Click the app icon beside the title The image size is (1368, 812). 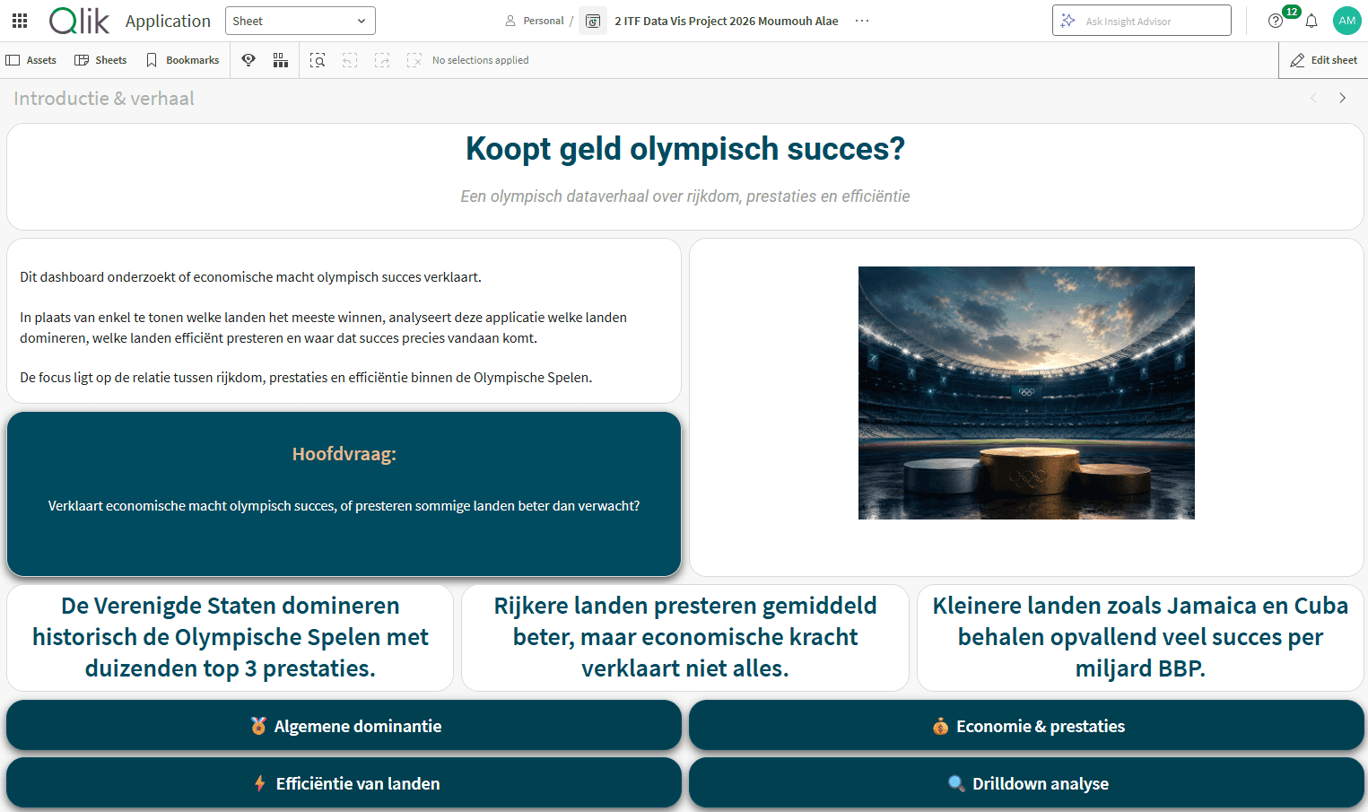(593, 21)
